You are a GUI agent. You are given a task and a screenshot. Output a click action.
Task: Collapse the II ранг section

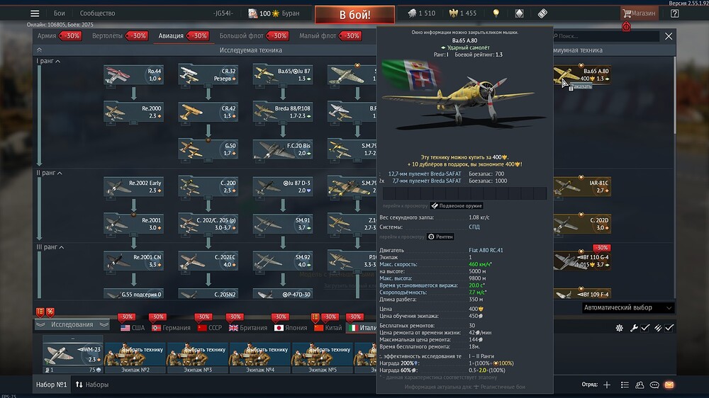tap(50, 173)
